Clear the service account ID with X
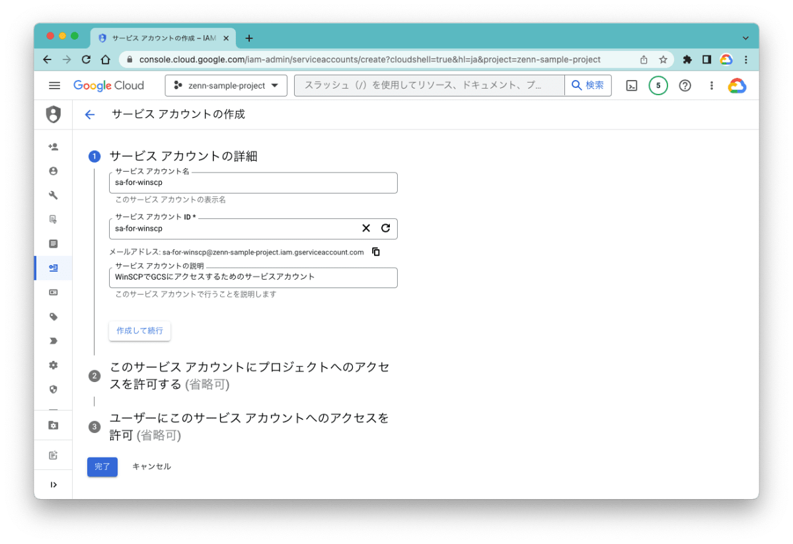This screenshot has width=793, height=544. point(366,228)
